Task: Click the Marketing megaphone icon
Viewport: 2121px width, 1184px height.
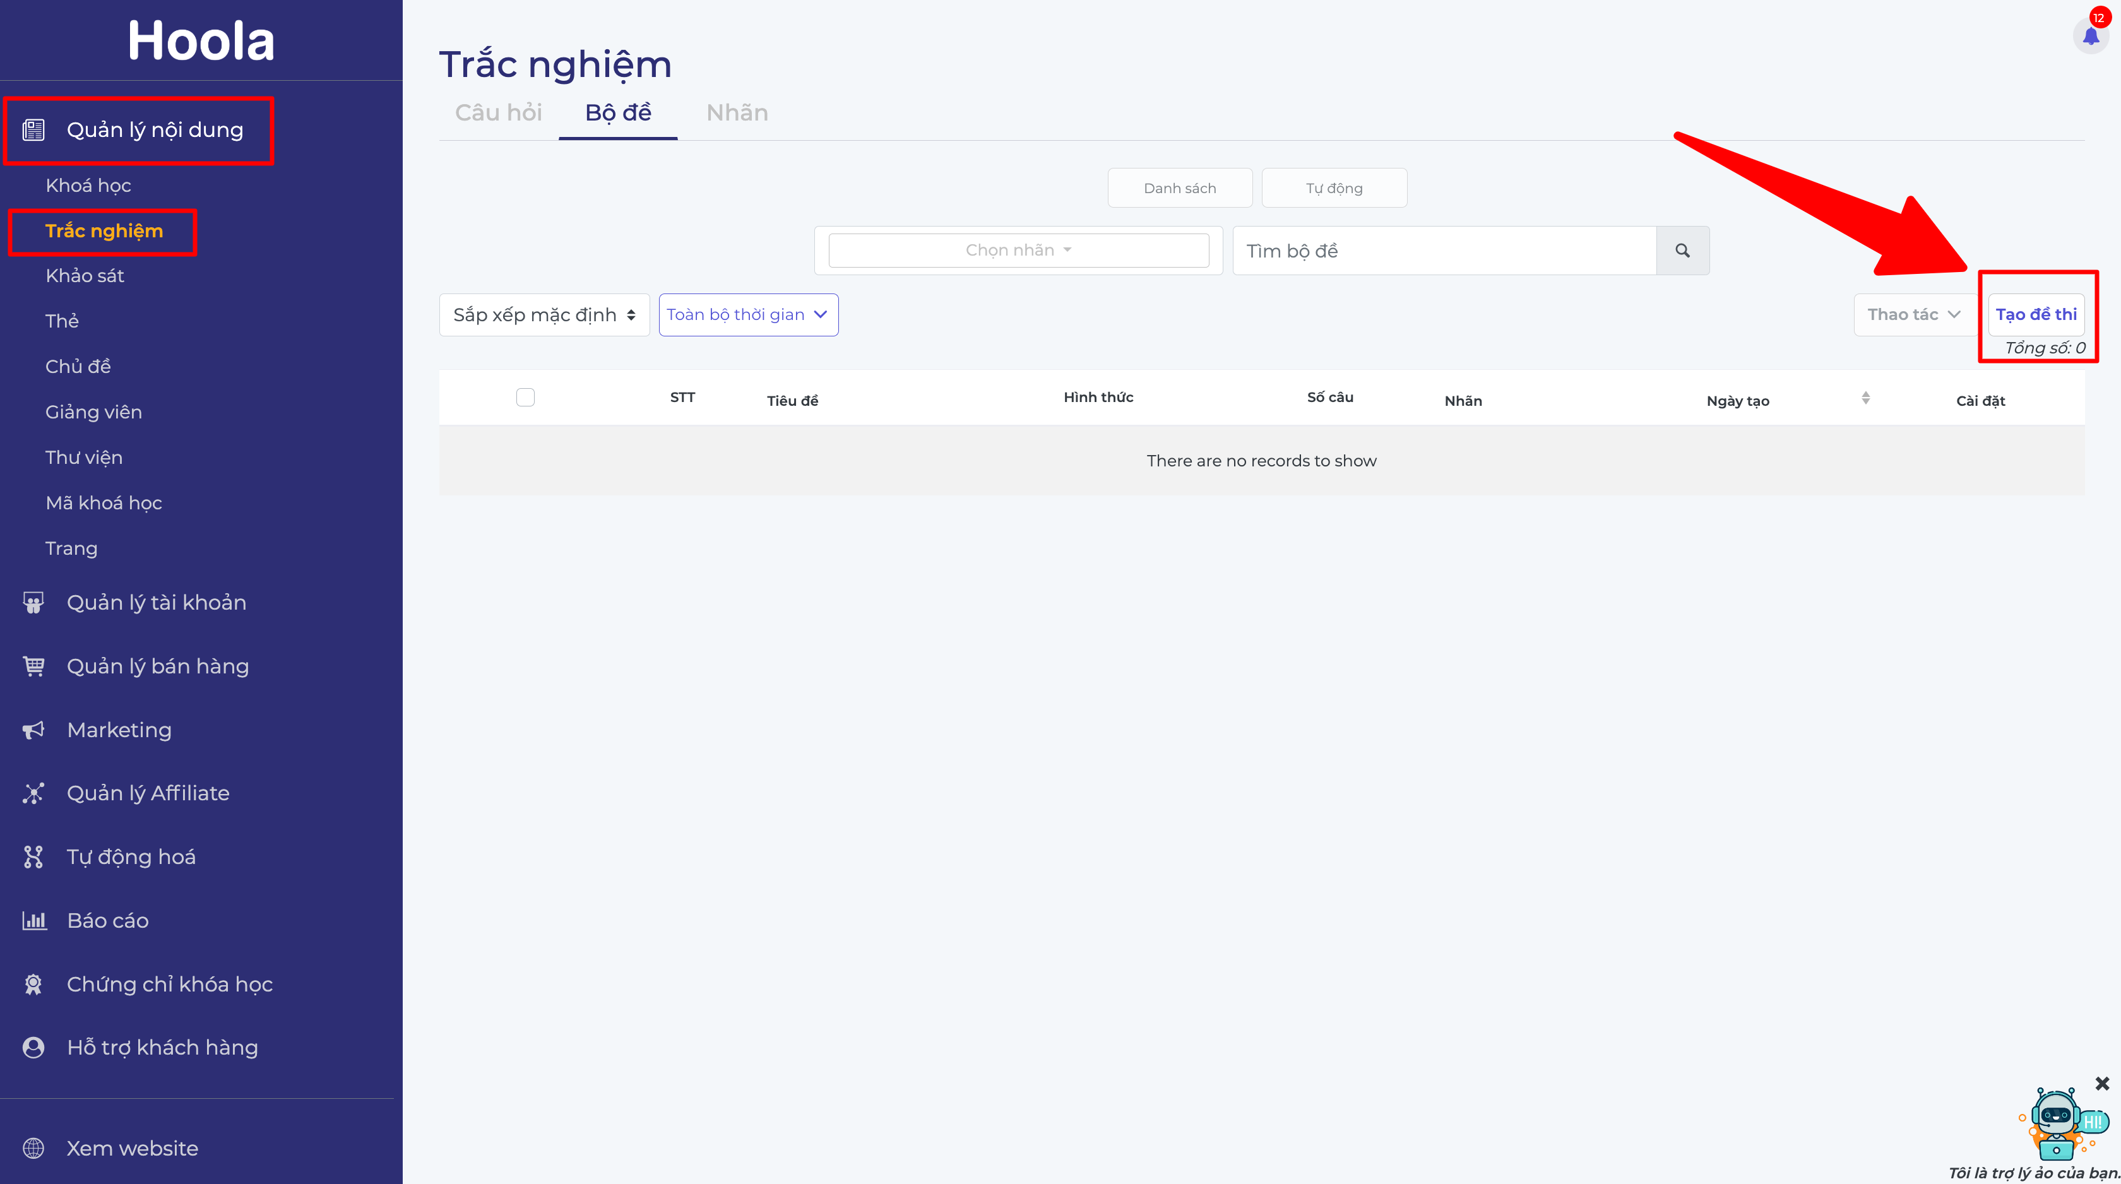Action: coord(33,730)
